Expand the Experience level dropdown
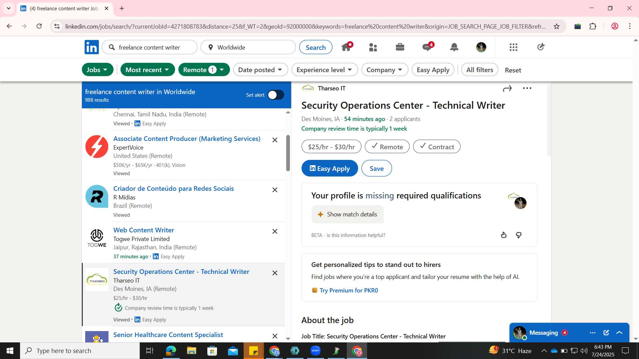The image size is (639, 359). (324, 70)
